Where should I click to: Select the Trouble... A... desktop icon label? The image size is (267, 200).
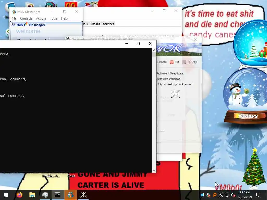pos(51,176)
